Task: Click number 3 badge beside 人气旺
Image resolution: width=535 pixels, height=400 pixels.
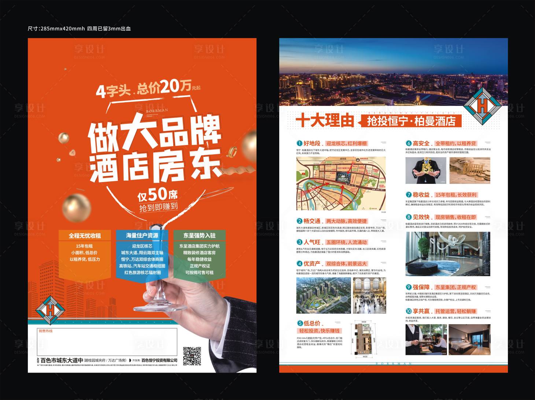Action: (x=299, y=242)
